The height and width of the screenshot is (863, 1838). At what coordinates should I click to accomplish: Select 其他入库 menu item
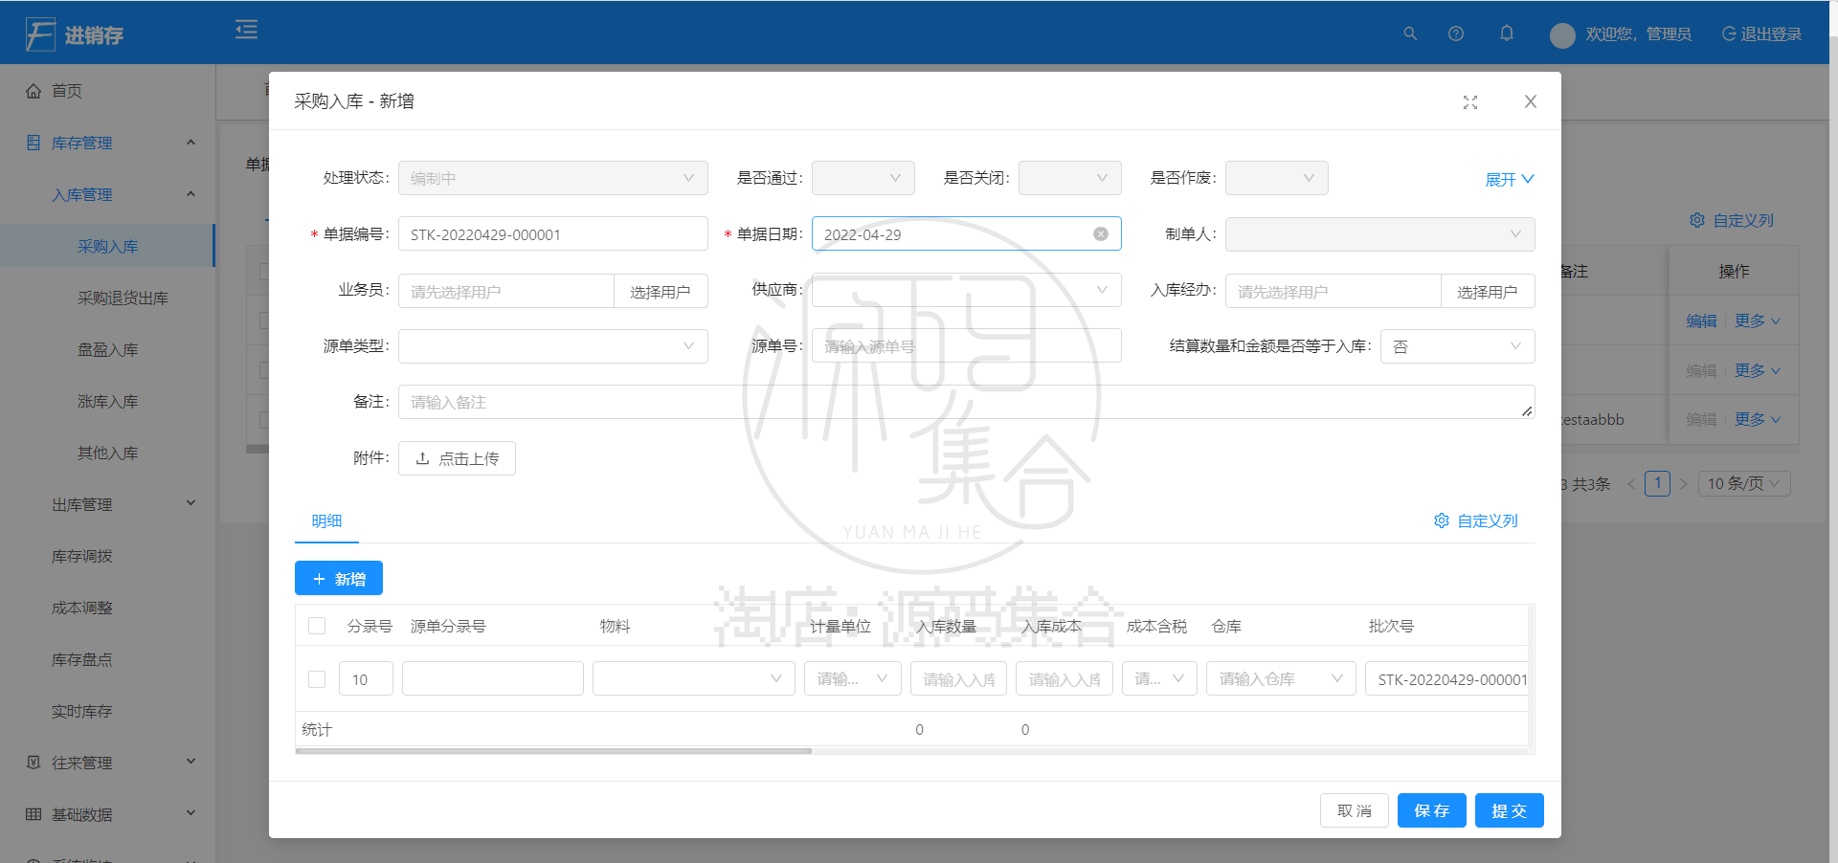point(107,453)
